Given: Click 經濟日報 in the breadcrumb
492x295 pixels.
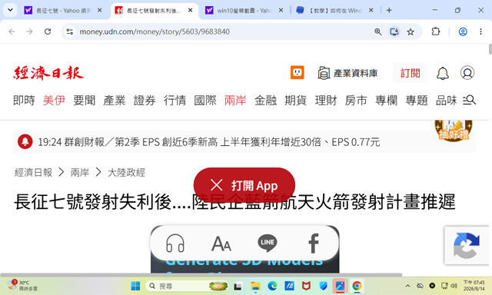Looking at the screenshot, I should coord(33,172).
